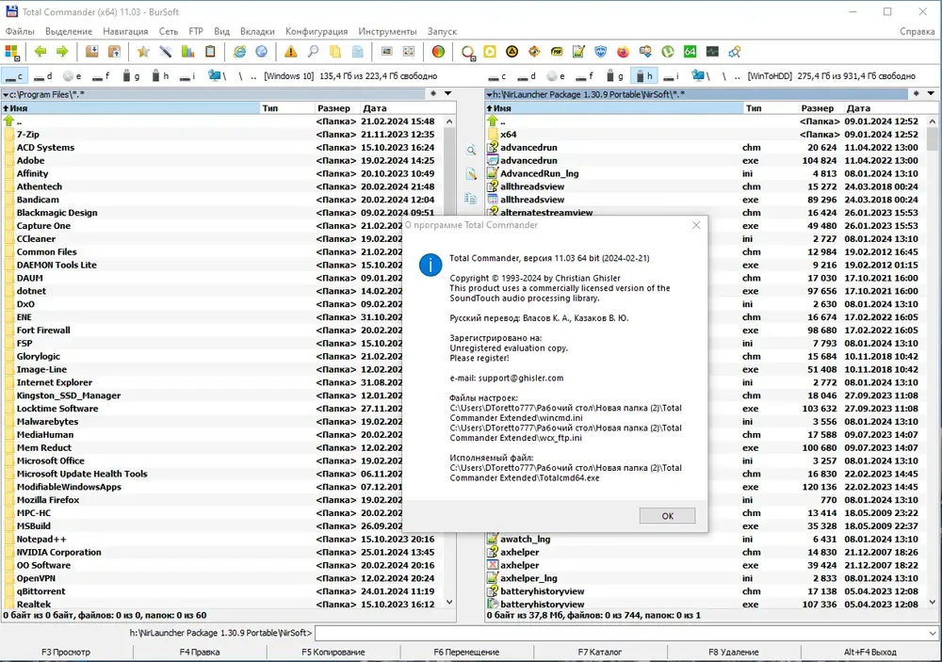The height and width of the screenshot is (662, 942).
Task: Click the Alt+F4 Выход button
Action: (869, 652)
